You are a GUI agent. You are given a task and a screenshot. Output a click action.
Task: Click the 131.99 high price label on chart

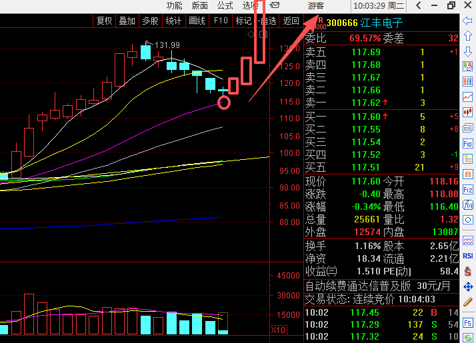pos(167,45)
